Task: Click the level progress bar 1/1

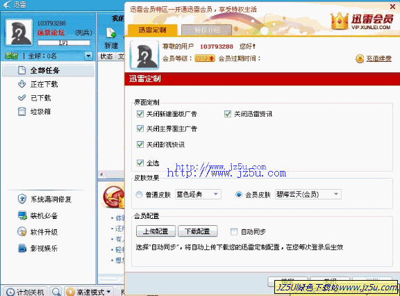Action: [x=64, y=43]
